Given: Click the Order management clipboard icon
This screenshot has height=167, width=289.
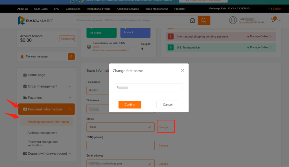Looking at the screenshot, I should coord(25,86).
